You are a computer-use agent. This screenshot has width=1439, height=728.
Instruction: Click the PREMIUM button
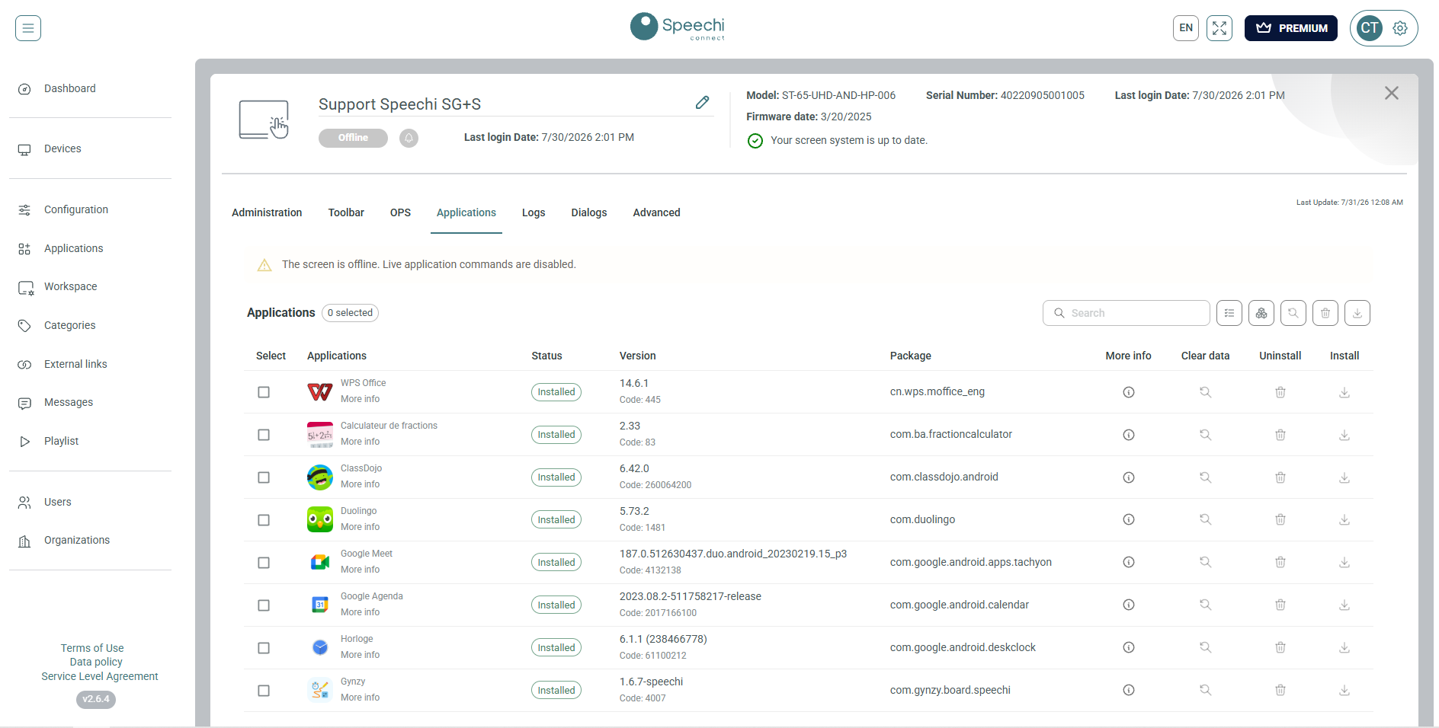pyautogui.click(x=1290, y=28)
